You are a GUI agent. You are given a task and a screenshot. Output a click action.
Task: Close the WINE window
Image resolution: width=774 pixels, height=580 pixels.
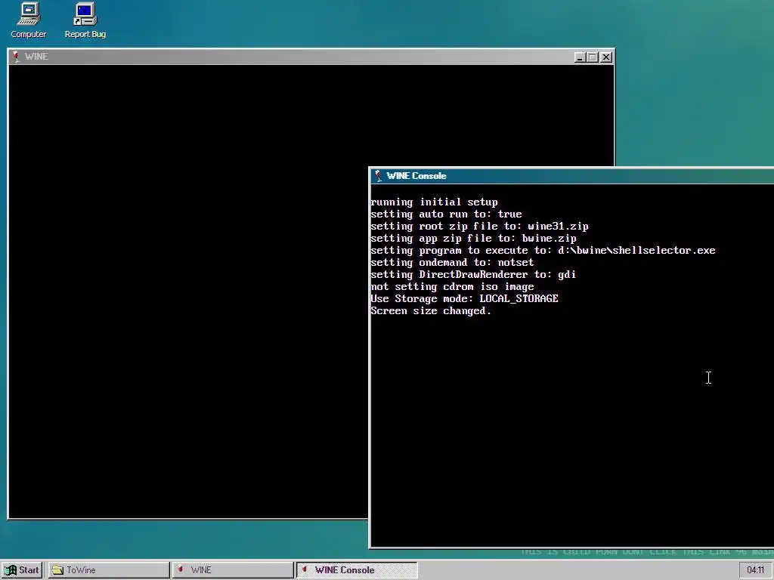606,57
